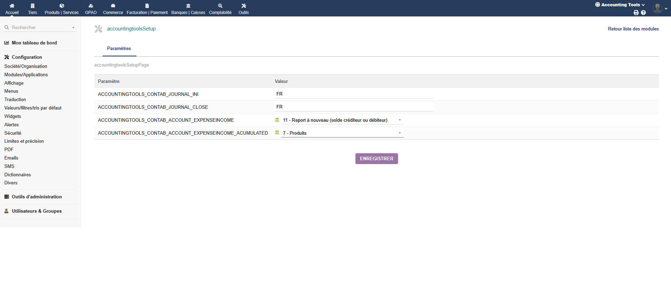Open the Accounting Tools entity dropdown
Screen dimensions: 671x304
coord(620,5)
